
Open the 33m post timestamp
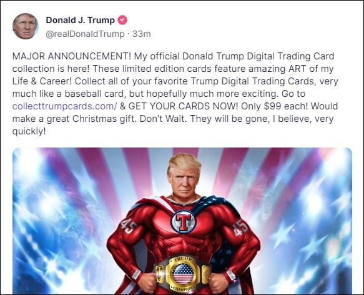(x=141, y=34)
